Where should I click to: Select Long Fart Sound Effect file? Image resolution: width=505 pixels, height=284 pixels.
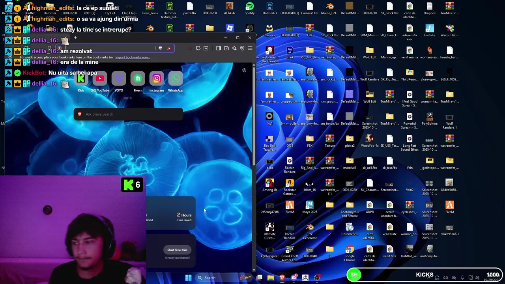[410, 142]
